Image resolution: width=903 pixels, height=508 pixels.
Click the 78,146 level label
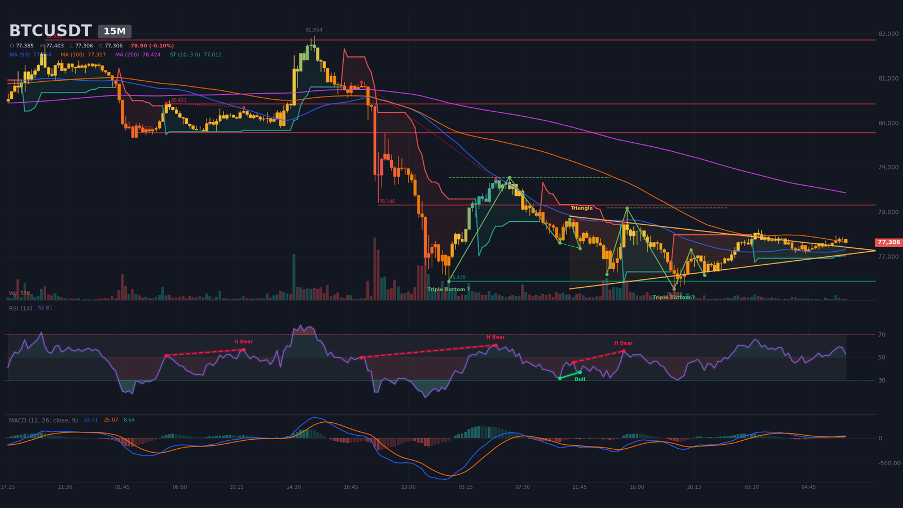(387, 202)
